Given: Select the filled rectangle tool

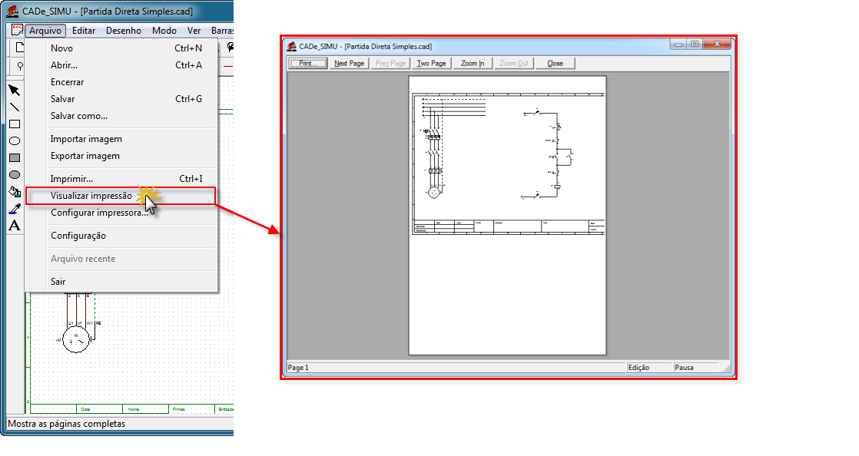Looking at the screenshot, I should [14, 158].
